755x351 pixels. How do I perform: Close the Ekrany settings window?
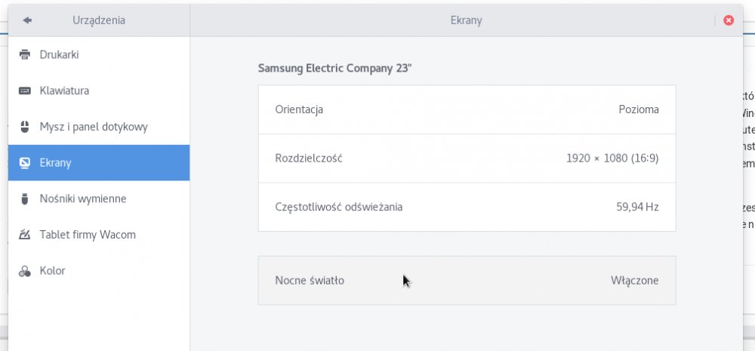point(729,20)
